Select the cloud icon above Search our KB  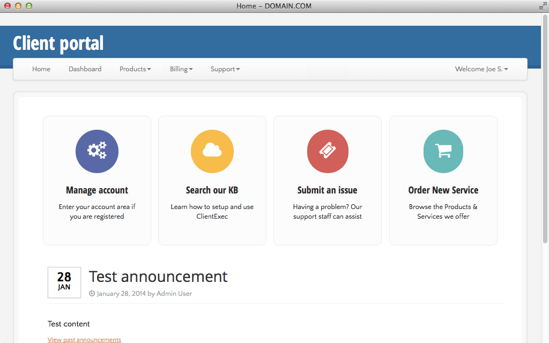212,151
